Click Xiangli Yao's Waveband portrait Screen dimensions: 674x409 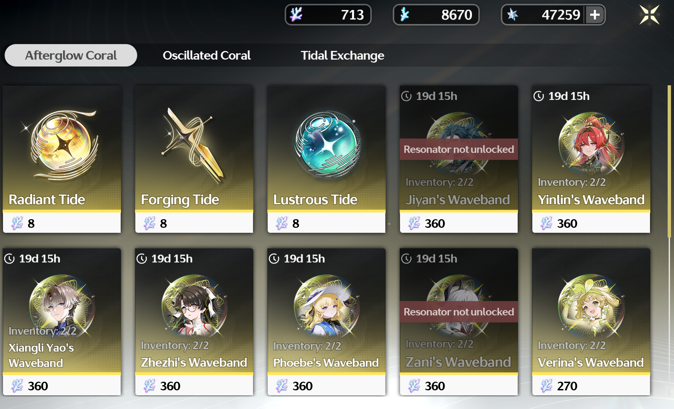tap(62, 306)
